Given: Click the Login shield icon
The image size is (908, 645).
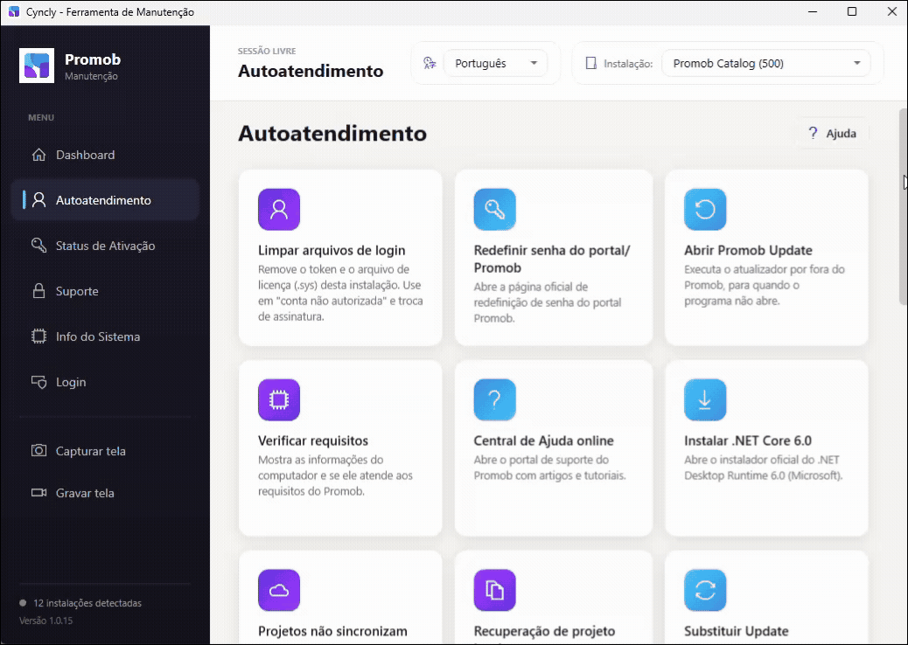Looking at the screenshot, I should coord(38,382).
